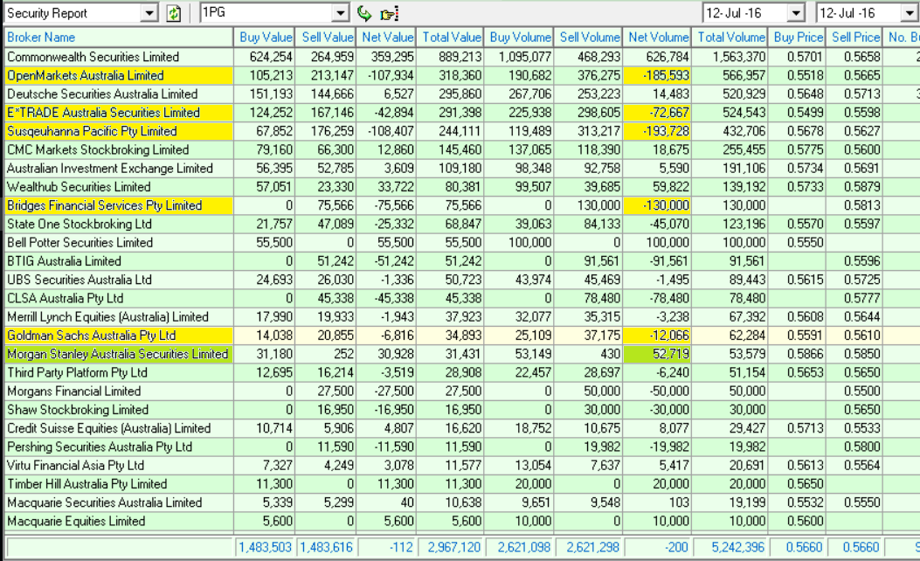Sort by Total Volume column header
The width and height of the screenshot is (920, 561).
click(730, 38)
